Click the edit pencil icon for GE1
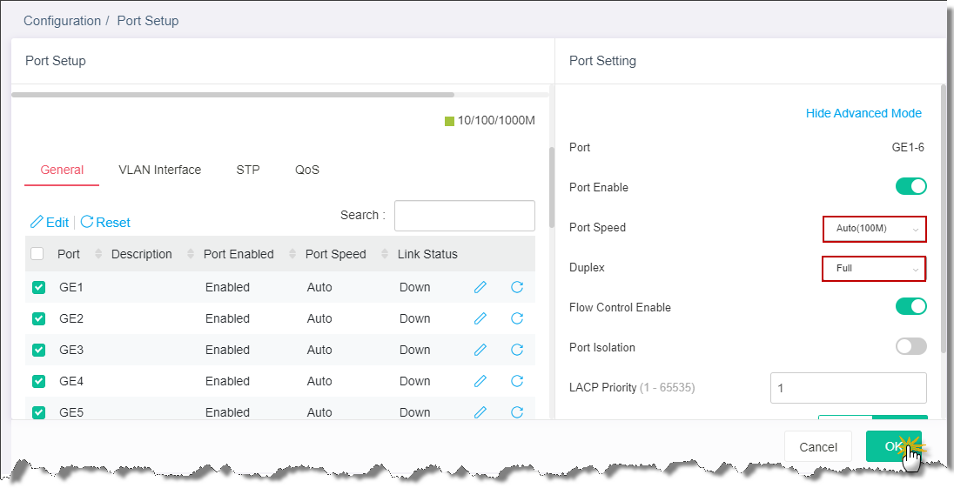This screenshot has height=488, width=954. pyautogui.click(x=480, y=287)
